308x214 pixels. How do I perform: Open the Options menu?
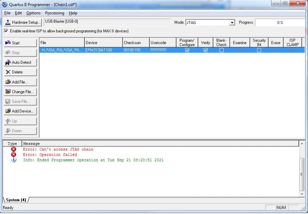[x=33, y=13]
